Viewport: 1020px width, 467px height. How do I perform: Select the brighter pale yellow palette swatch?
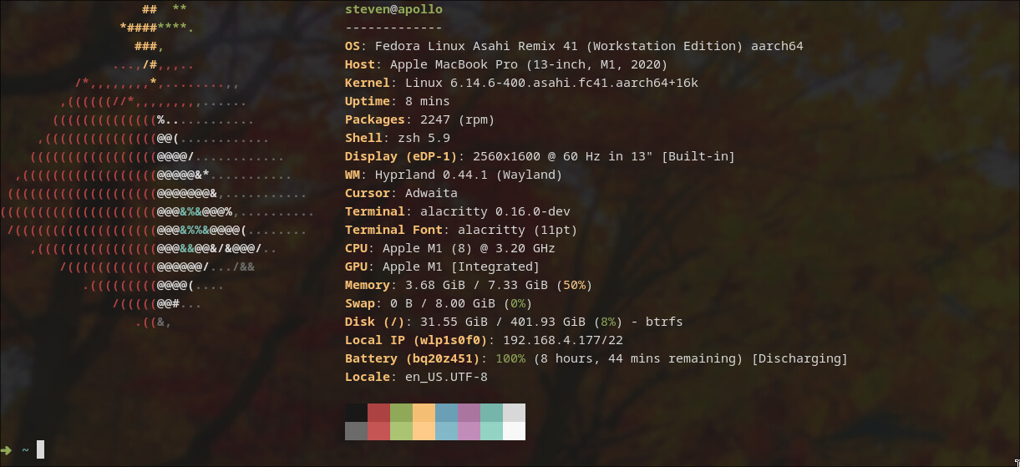pos(424,431)
